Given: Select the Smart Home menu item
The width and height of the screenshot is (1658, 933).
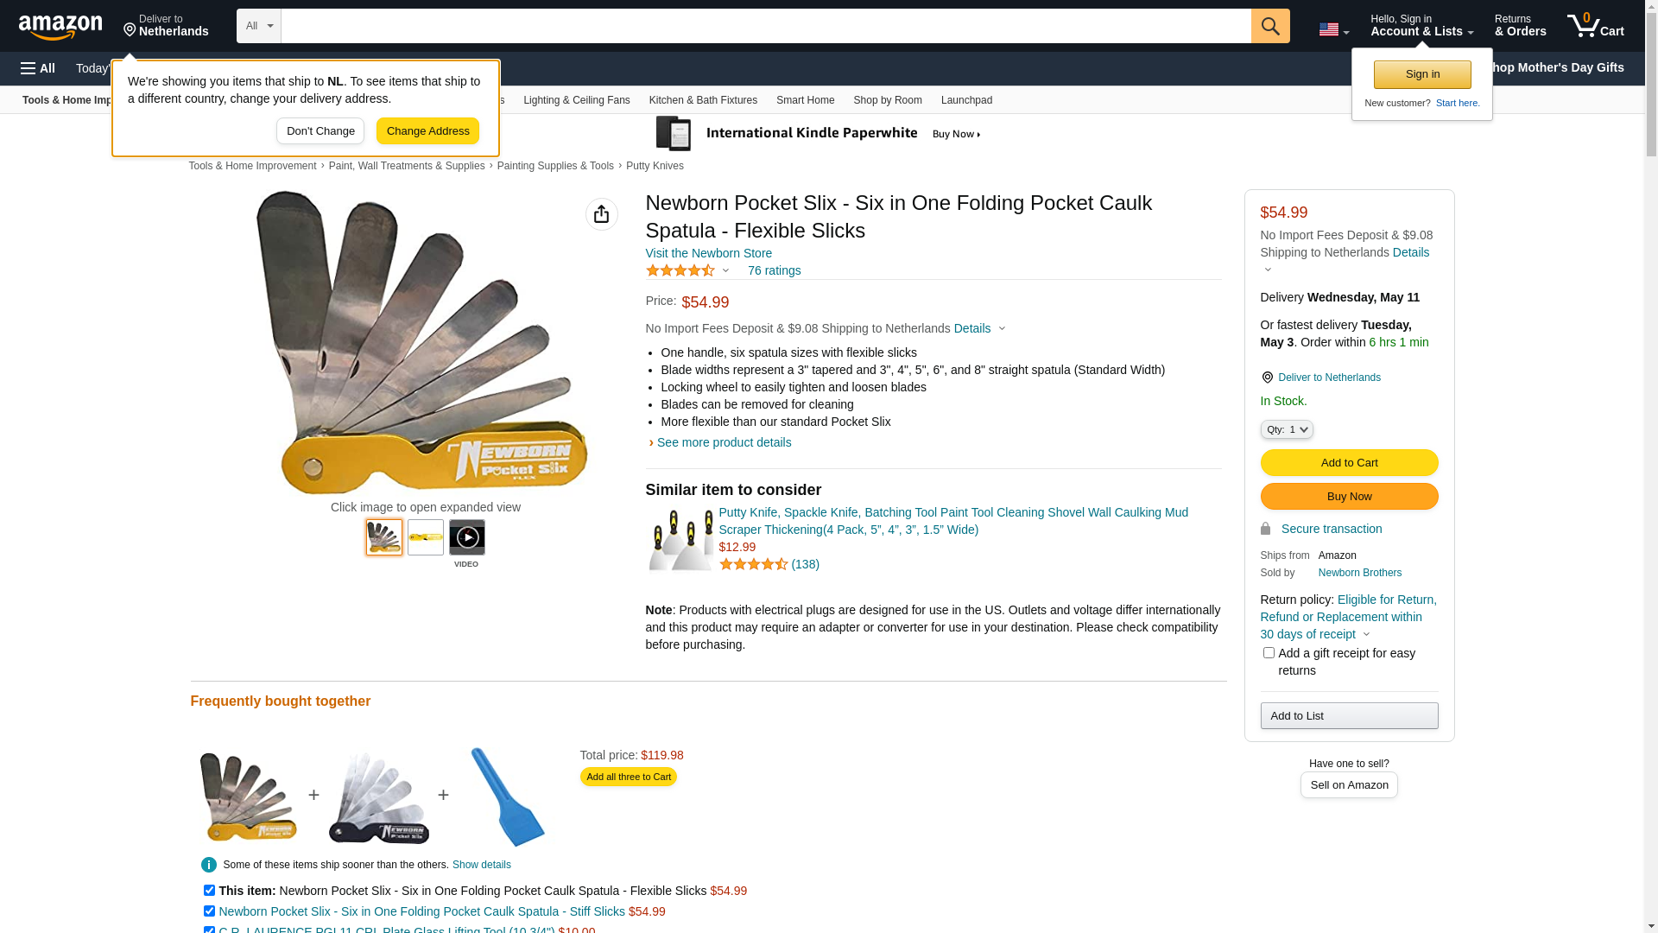Looking at the screenshot, I should tap(805, 100).
